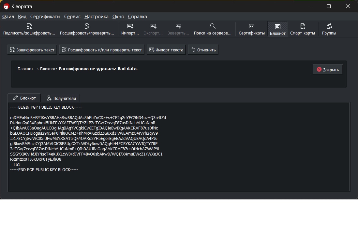Click the END PGP PUBLIC KEY BLOCK line
358x244 pixels.
click(x=44, y=170)
